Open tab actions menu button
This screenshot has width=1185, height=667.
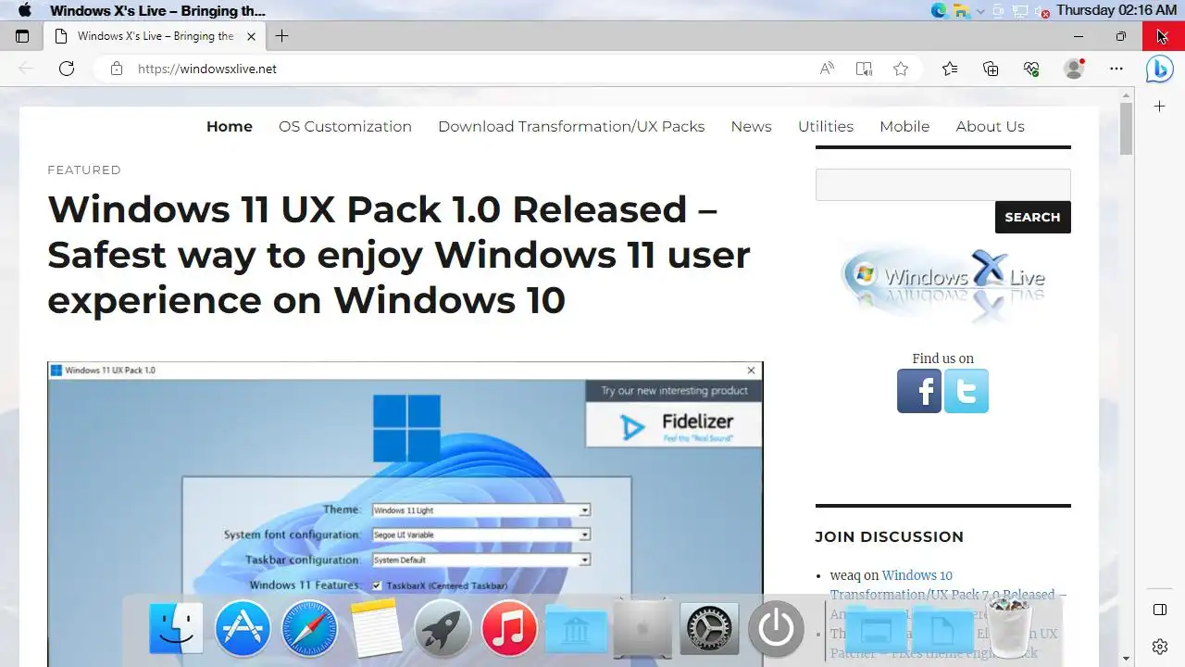tap(22, 36)
